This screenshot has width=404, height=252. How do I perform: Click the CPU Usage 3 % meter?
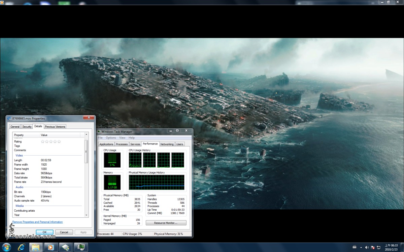click(112, 160)
